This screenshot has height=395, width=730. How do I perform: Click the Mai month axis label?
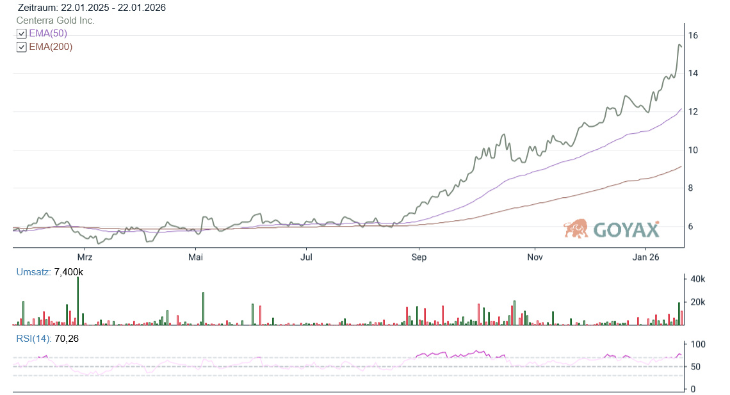(x=195, y=257)
